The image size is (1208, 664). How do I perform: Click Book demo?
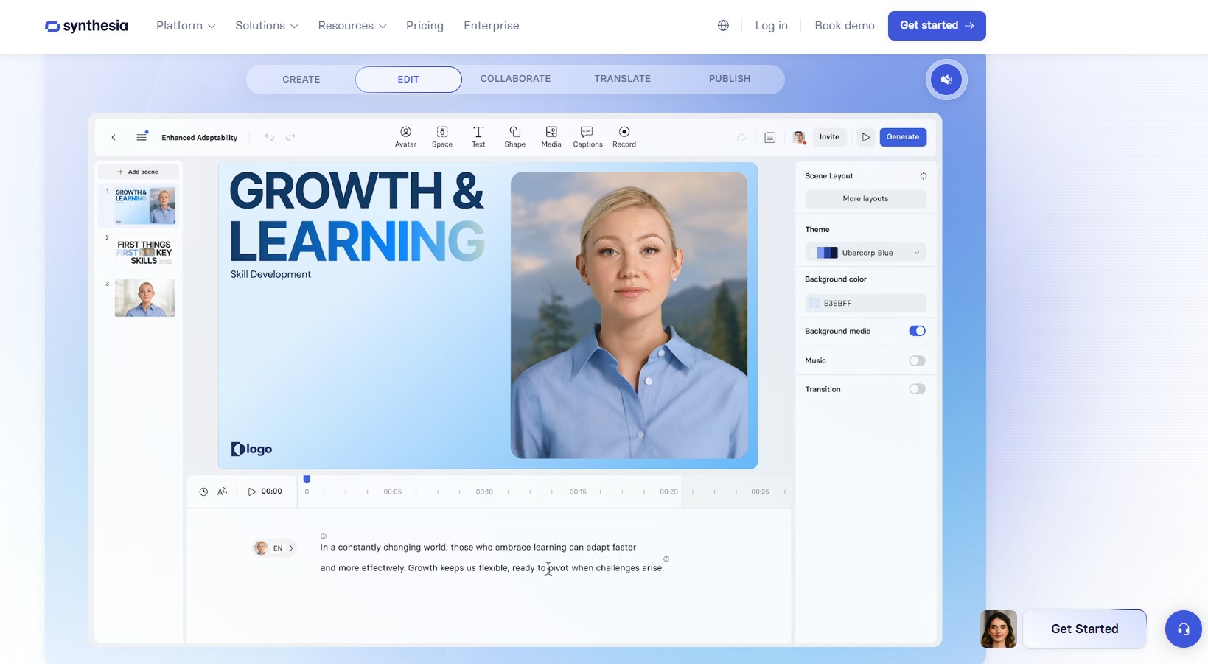pyautogui.click(x=845, y=26)
